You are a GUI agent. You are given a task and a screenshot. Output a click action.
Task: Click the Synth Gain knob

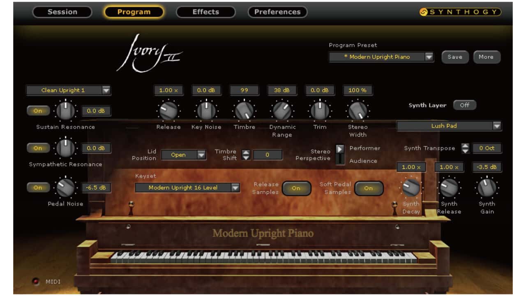487,187
